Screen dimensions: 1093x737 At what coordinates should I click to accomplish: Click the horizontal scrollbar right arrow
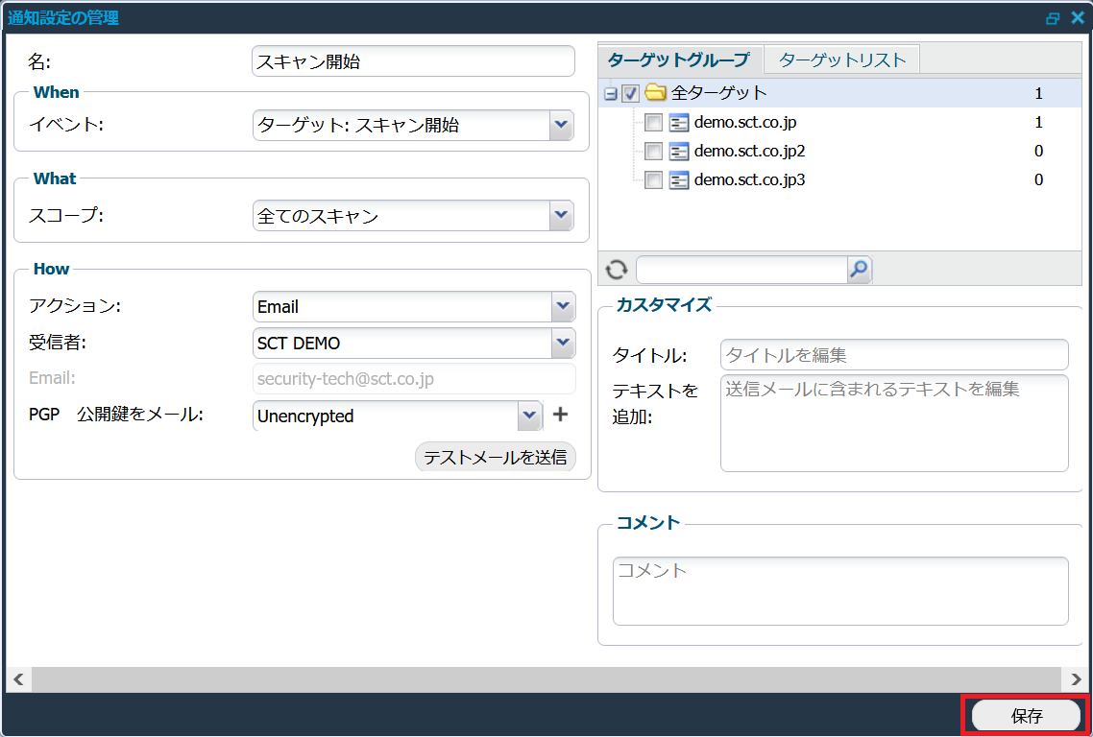[1076, 679]
